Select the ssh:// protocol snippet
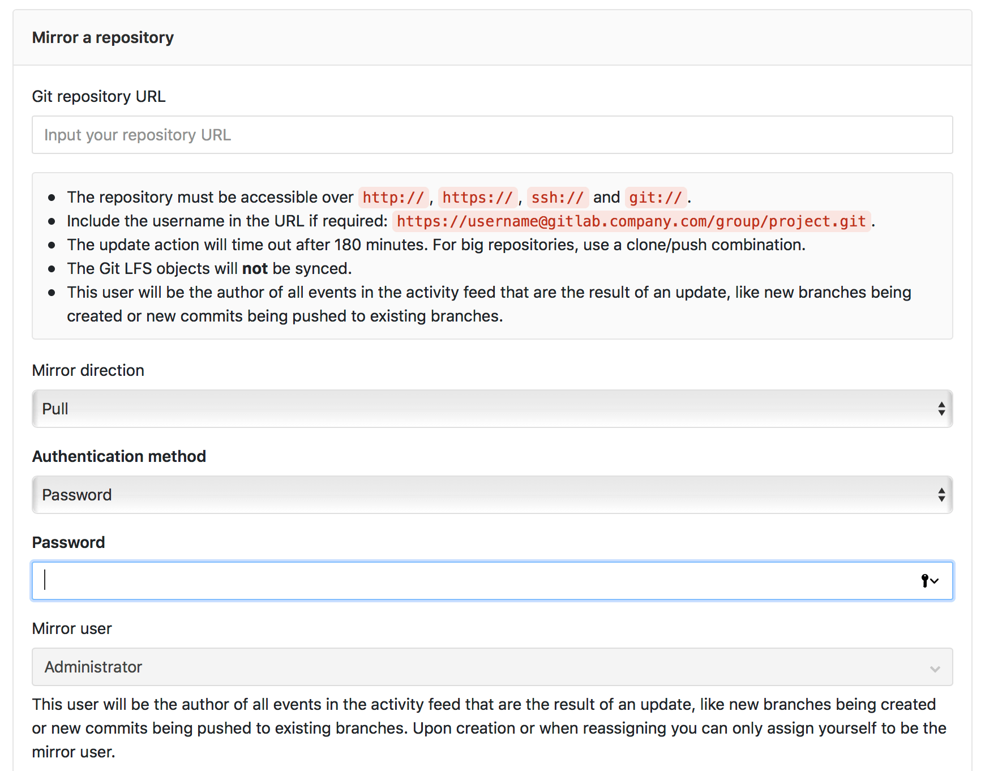This screenshot has width=985, height=771. pyautogui.click(x=558, y=197)
